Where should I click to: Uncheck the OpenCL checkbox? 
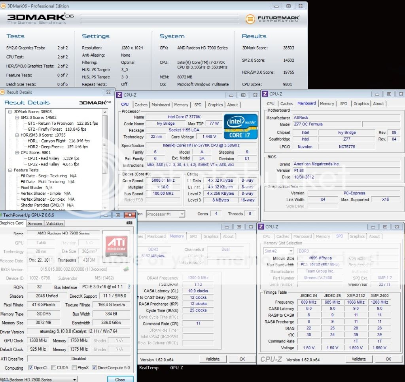(30, 368)
